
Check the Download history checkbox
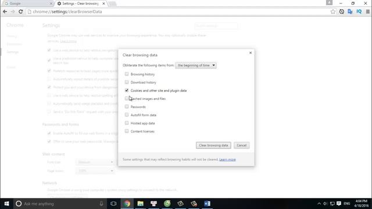click(127, 82)
